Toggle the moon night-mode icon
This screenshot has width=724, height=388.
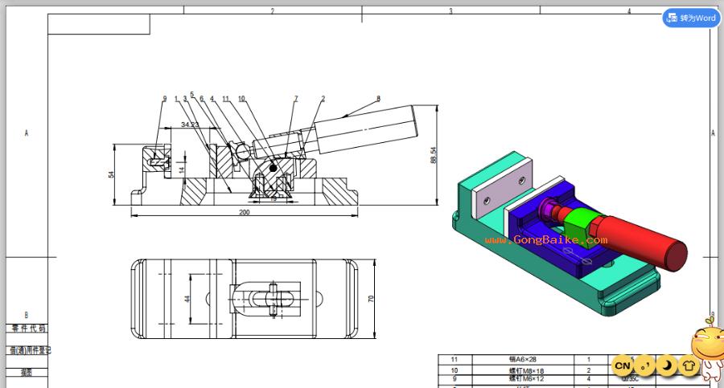[x=667, y=366]
